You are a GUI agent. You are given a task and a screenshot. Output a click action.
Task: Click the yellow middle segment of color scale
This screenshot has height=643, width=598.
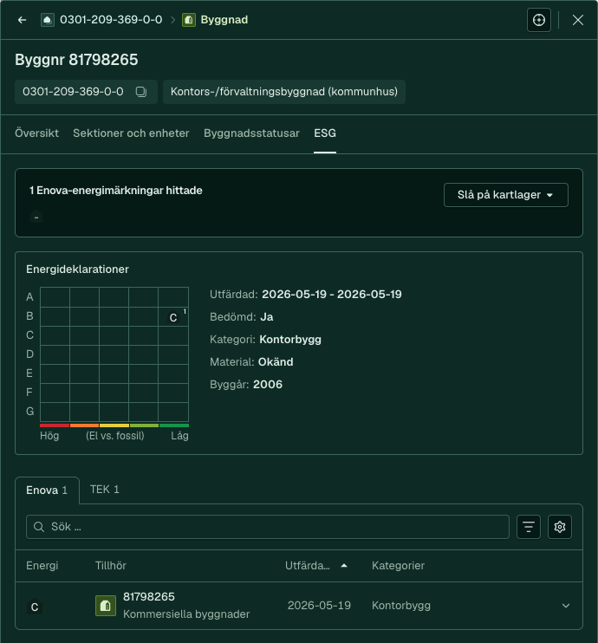[114, 425]
